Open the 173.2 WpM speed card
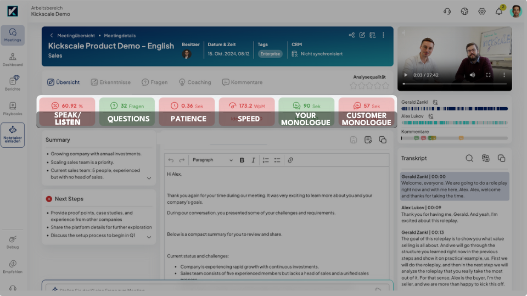527x296 pixels. pyautogui.click(x=246, y=111)
